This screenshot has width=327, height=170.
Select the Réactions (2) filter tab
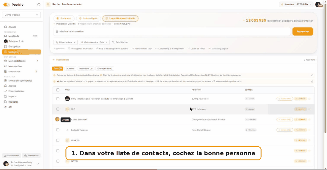tap(86, 69)
